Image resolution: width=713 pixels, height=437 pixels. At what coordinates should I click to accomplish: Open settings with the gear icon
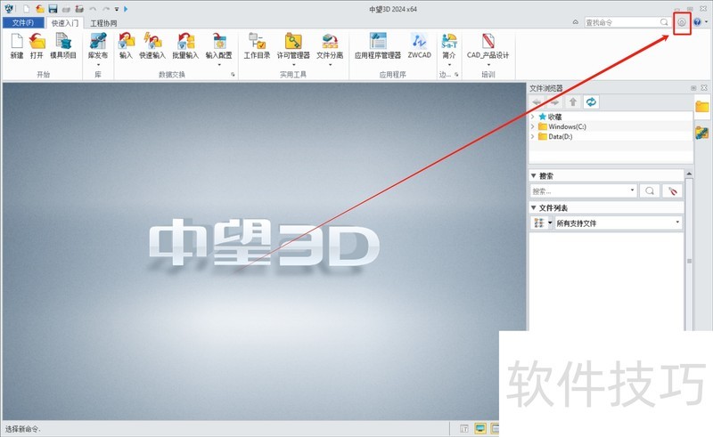[x=682, y=22]
